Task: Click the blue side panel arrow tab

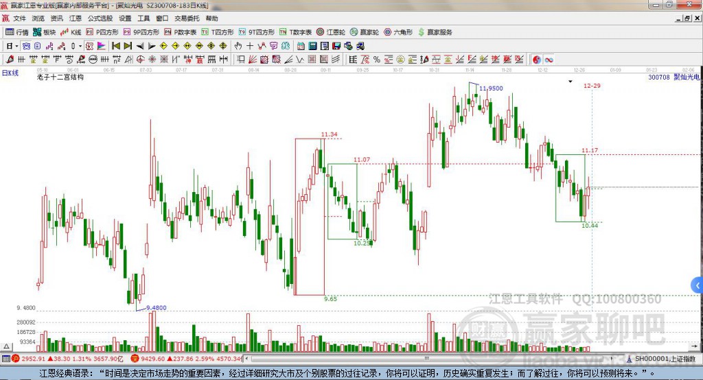Action: coord(698,285)
